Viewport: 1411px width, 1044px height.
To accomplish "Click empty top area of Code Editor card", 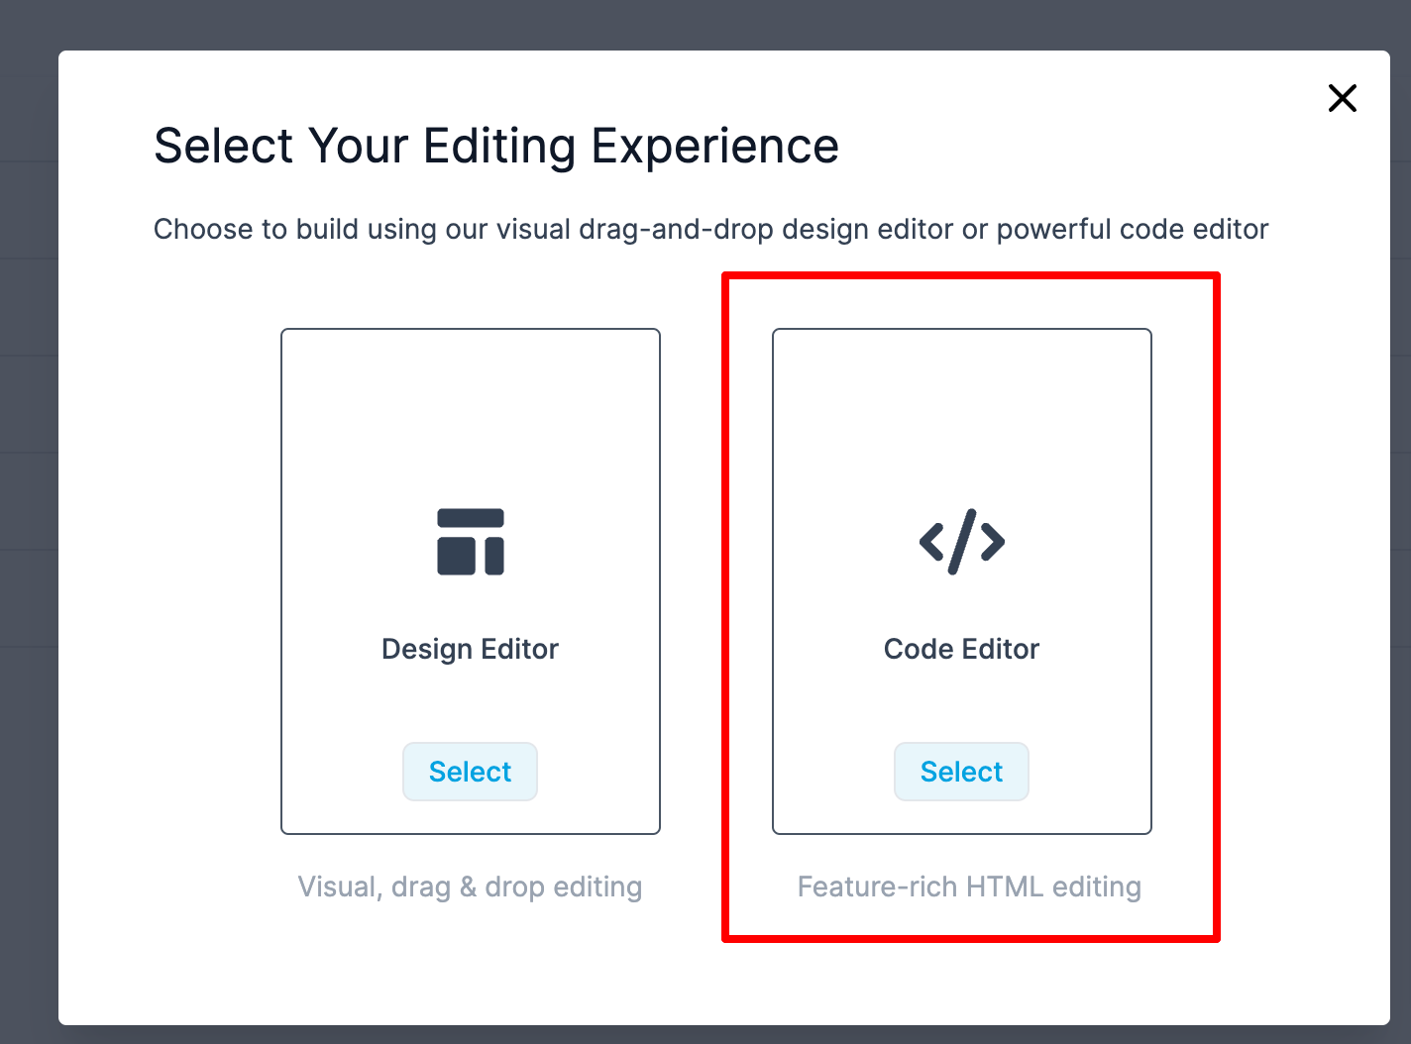I will 962,406.
